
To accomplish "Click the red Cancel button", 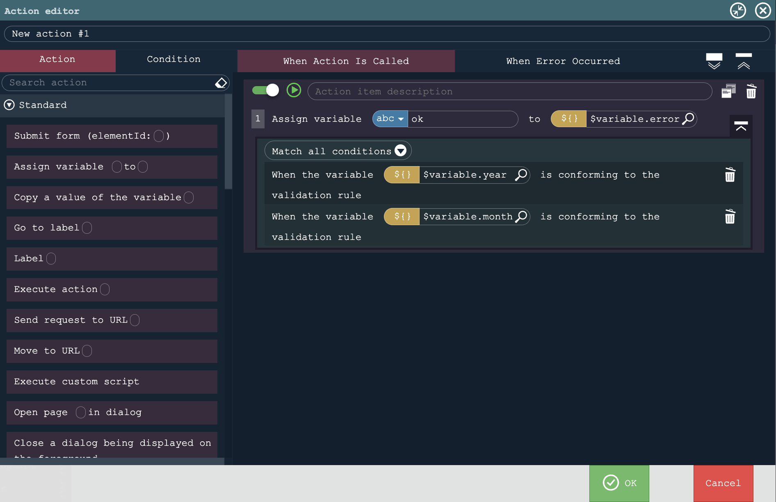I will point(723,483).
